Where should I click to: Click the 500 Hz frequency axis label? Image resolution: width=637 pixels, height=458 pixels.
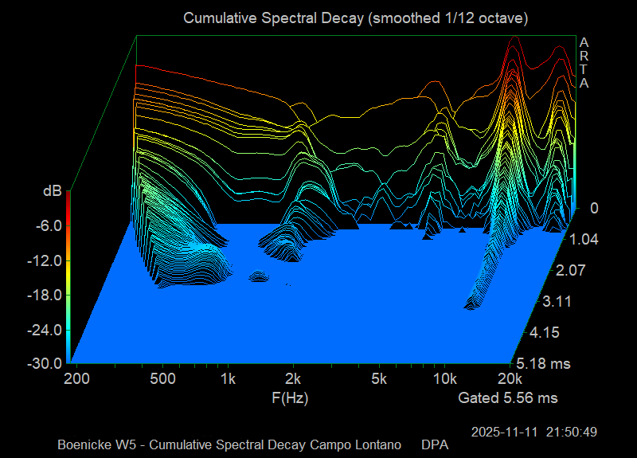162,378
